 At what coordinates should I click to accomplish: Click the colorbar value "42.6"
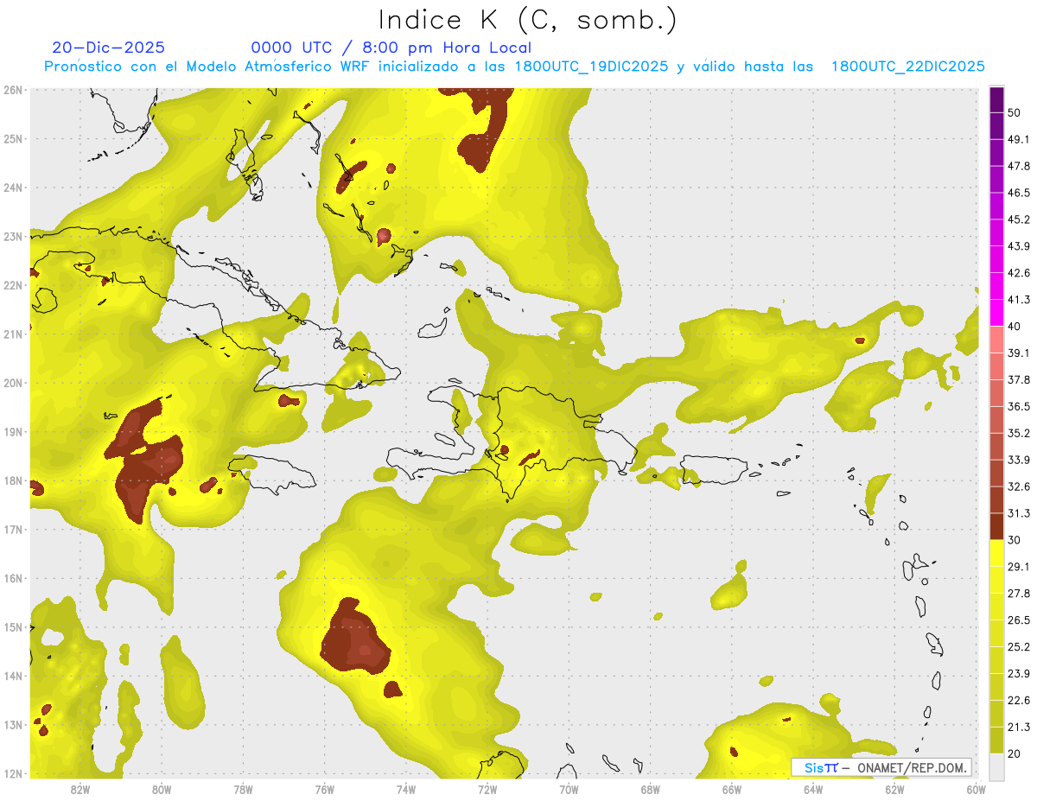(x=1019, y=273)
